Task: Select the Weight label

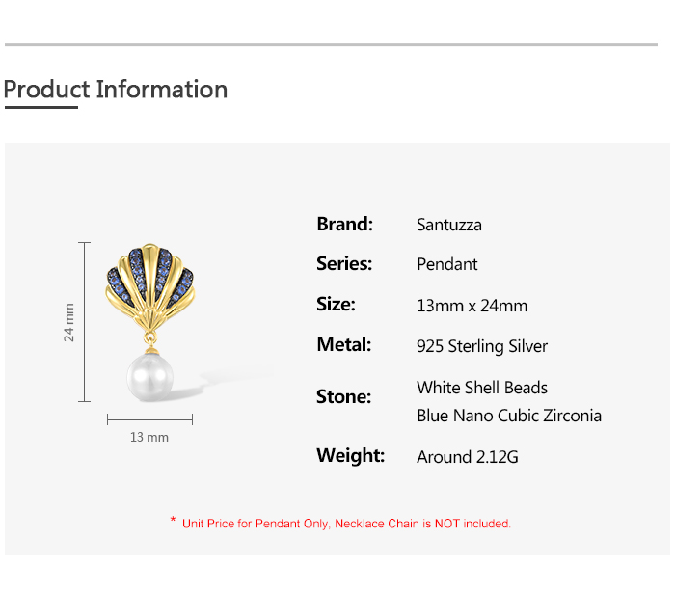Action: [x=350, y=455]
